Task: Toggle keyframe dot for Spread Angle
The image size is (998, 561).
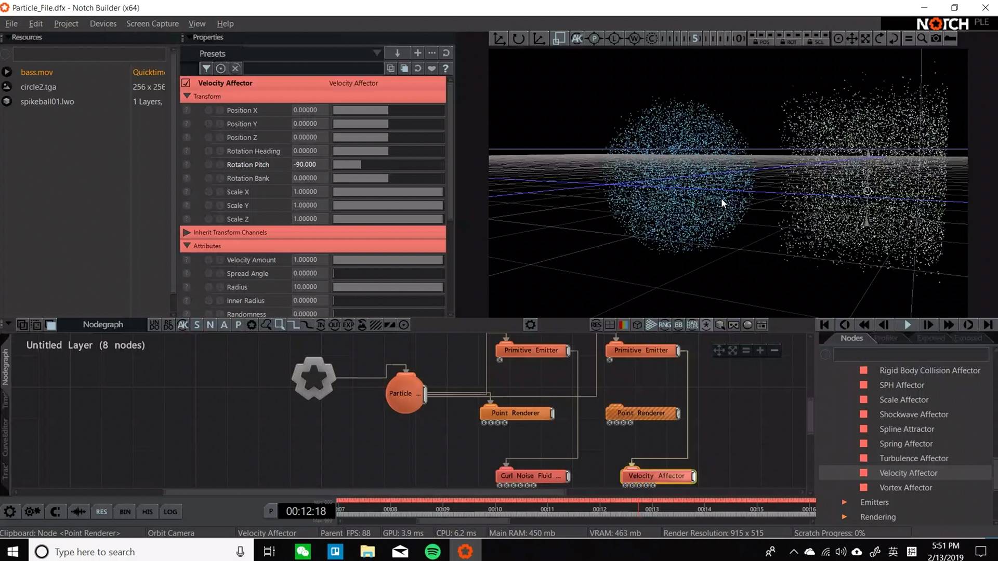Action: (208, 273)
